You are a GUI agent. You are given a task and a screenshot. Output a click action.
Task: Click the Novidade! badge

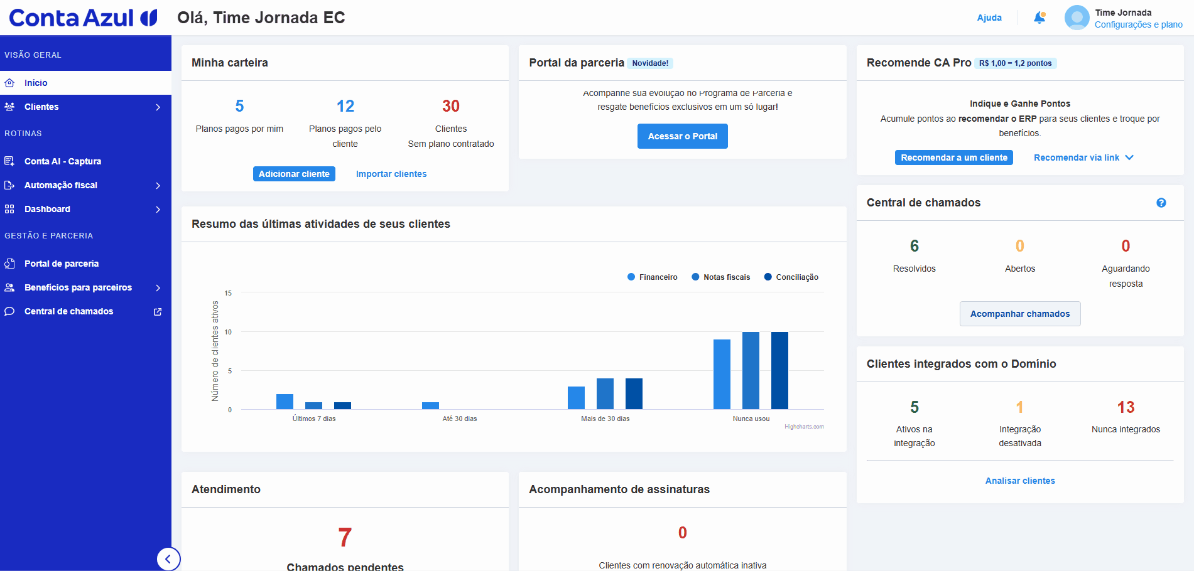click(650, 63)
